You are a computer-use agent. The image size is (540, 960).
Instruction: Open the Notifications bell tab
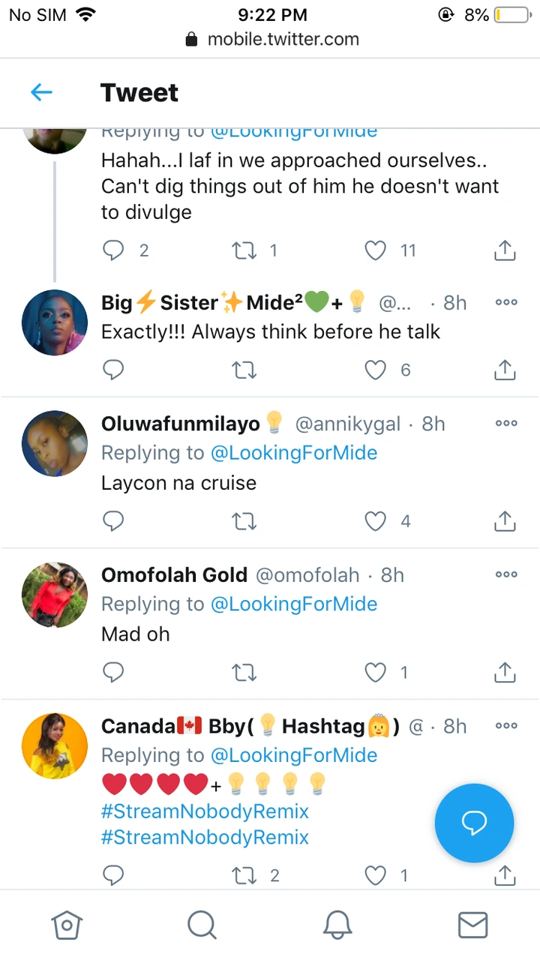pyautogui.click(x=337, y=925)
